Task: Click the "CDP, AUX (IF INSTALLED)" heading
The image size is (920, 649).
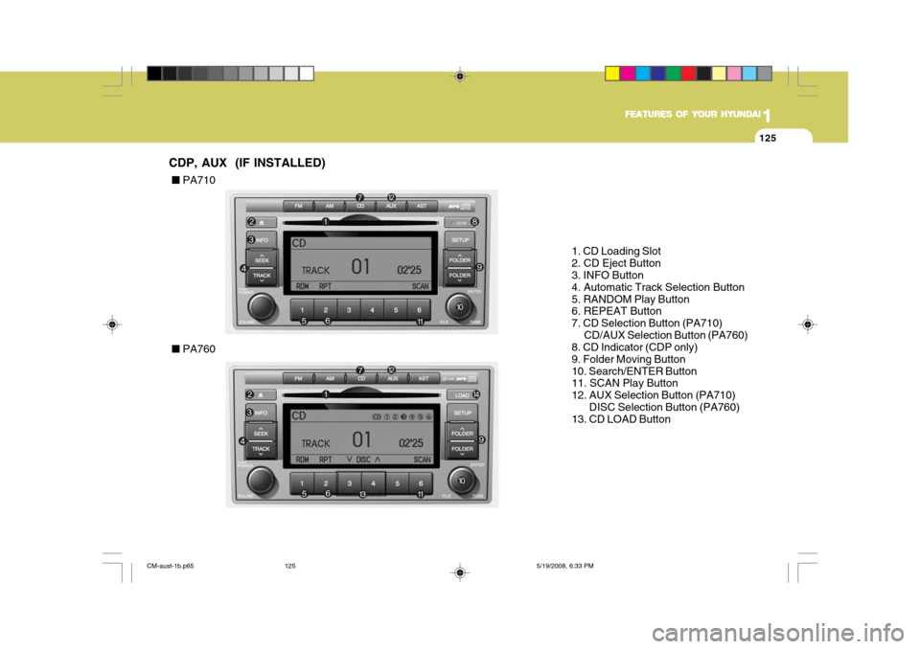Action: click(247, 163)
